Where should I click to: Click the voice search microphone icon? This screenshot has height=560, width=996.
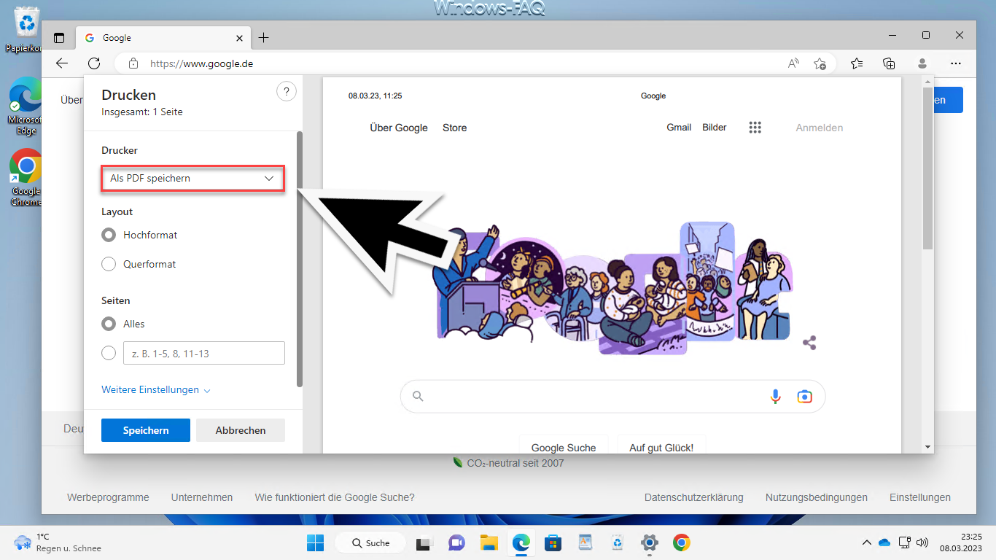pos(776,396)
